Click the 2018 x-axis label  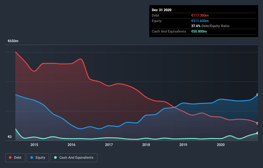(146, 145)
